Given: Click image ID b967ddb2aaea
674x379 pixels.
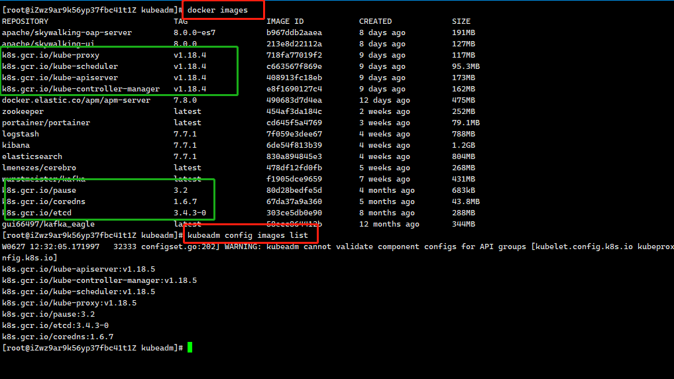Looking at the screenshot, I should click(294, 32).
